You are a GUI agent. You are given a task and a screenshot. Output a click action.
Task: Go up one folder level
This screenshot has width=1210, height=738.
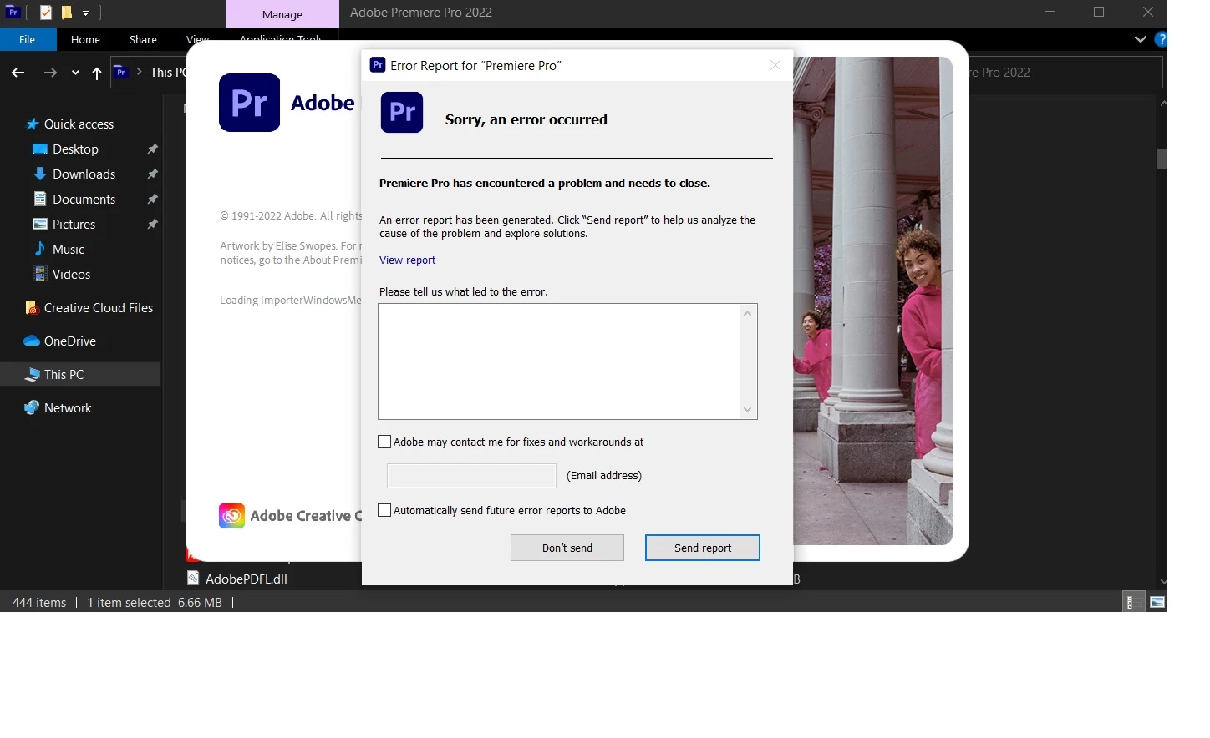point(97,73)
